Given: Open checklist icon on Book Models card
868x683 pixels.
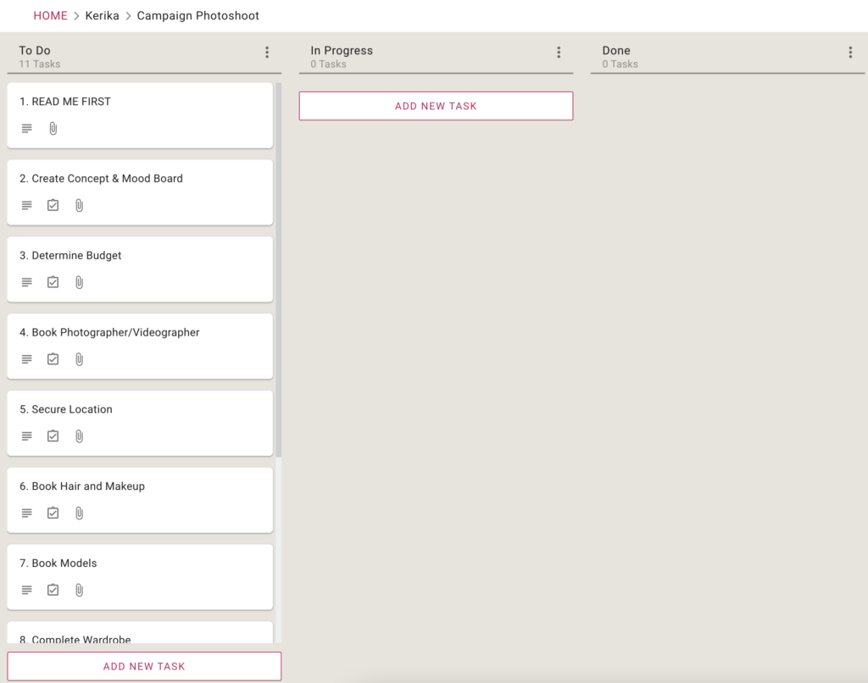Looking at the screenshot, I should pyautogui.click(x=53, y=590).
